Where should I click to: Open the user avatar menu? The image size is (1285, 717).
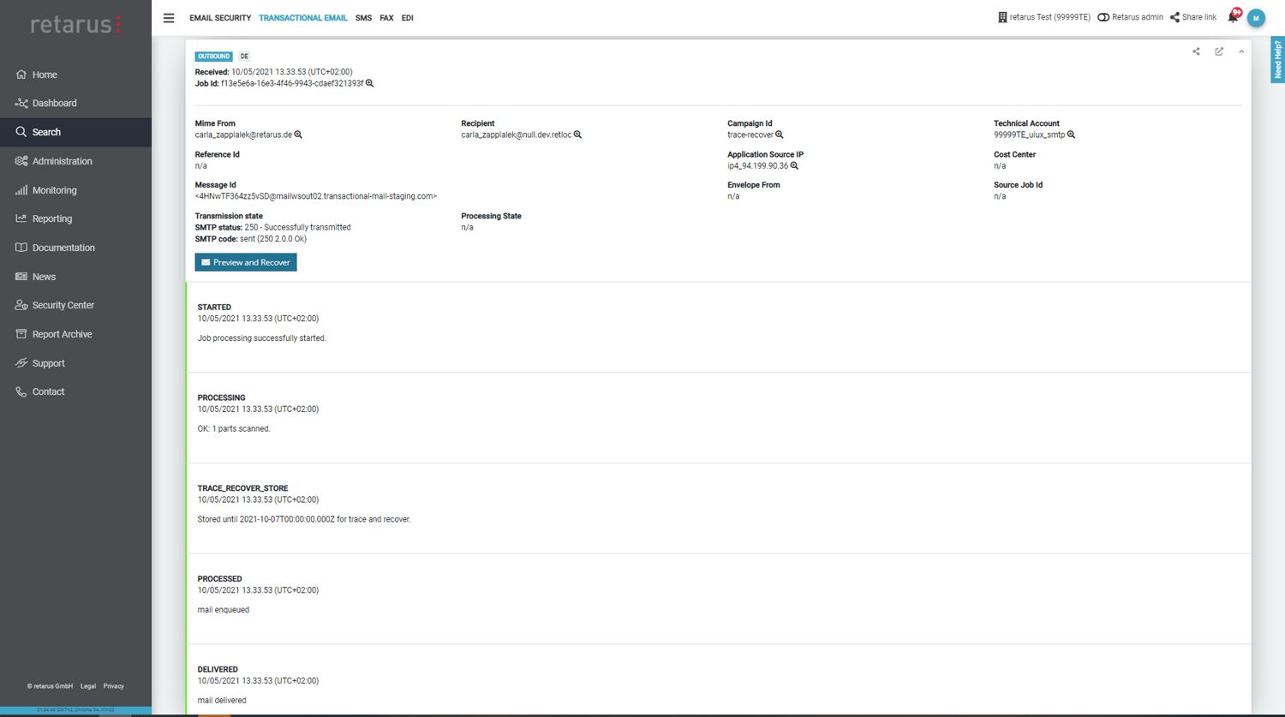coord(1256,18)
